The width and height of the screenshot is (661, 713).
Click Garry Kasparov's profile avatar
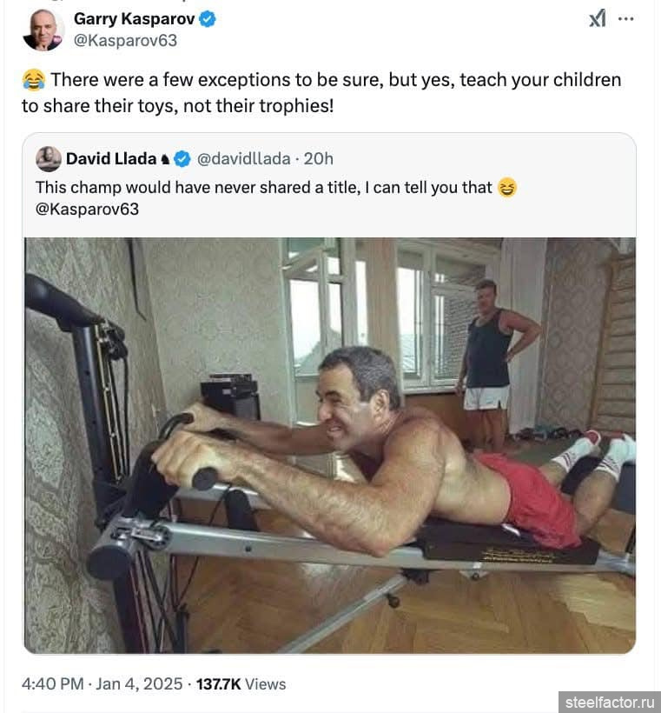click(43, 30)
